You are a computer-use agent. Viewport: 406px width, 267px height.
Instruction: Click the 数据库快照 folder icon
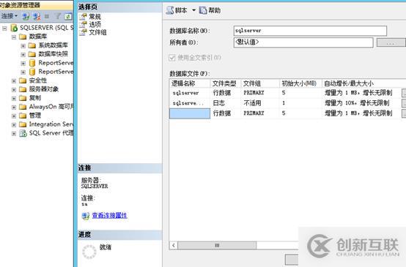[x=32, y=54]
